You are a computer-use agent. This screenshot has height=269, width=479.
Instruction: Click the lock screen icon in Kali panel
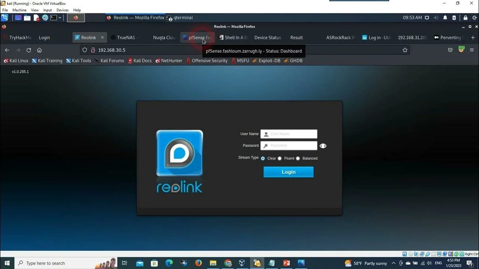(x=465, y=18)
